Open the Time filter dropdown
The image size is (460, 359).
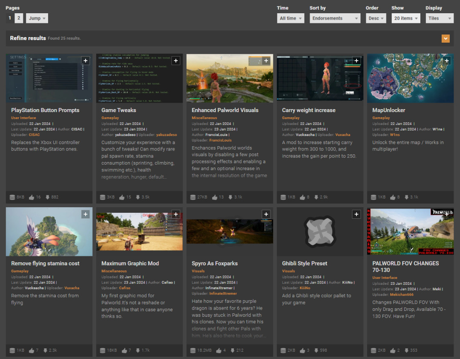290,18
